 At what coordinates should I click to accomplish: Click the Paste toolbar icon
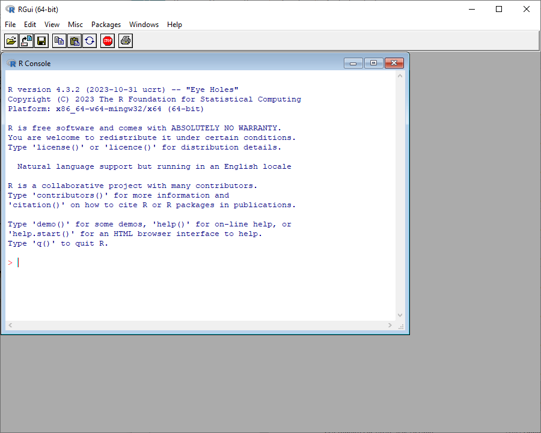pyautogui.click(x=75, y=41)
